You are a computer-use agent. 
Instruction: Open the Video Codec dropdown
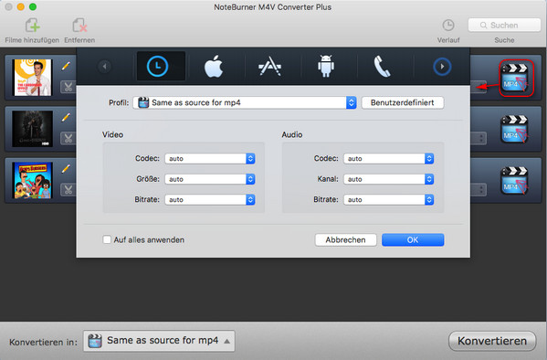[210, 158]
